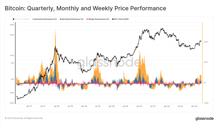The image size is (218, 125).
Task: Enable the greyed-out BTC: Price legend entry
Action: pos(21,19)
